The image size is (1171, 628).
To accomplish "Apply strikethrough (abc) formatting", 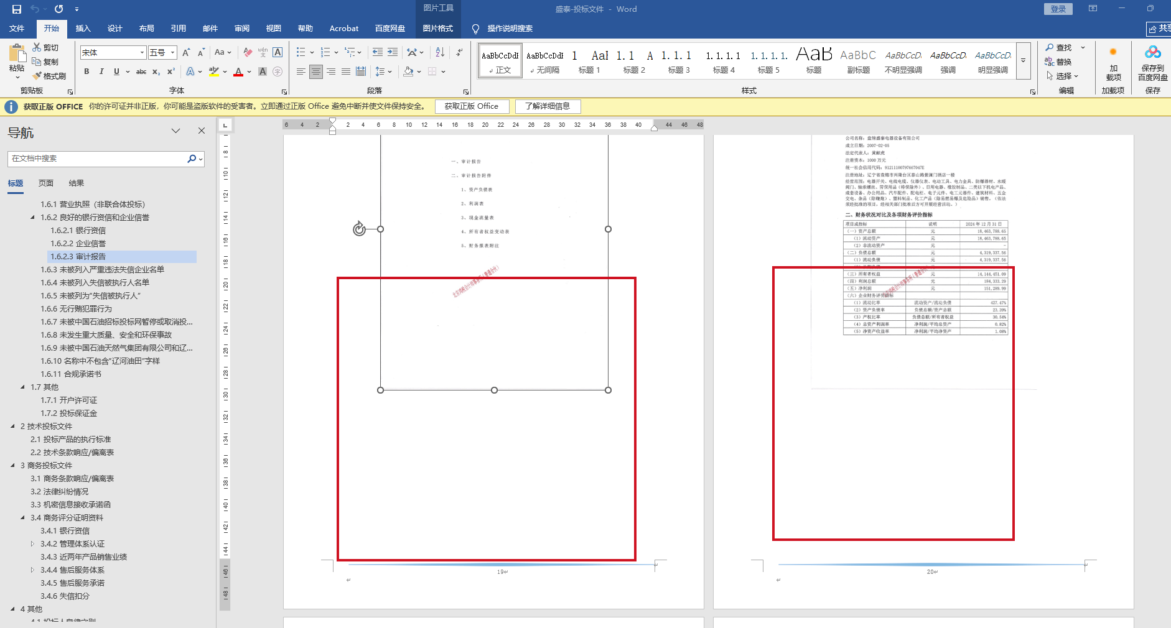I will pos(141,72).
